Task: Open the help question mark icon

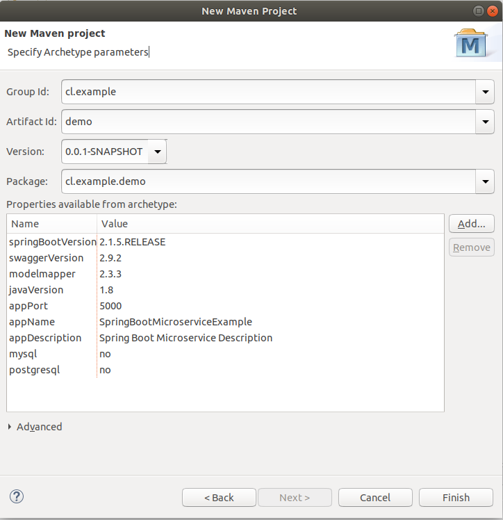Action: pyautogui.click(x=17, y=496)
